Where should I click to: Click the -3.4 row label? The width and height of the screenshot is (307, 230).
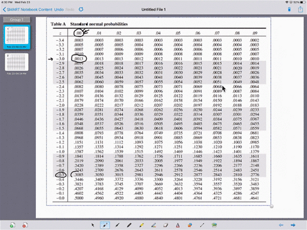60,40
